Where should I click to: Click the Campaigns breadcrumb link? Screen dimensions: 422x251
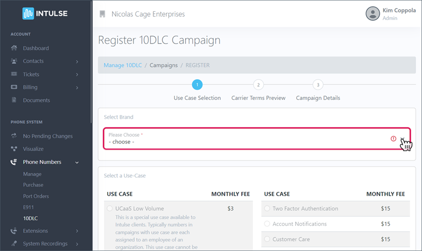pos(164,65)
